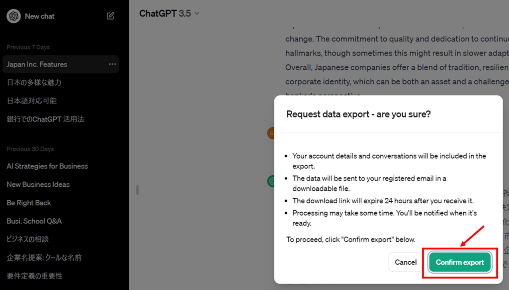Open the options dots for Japan Inc. Features
509x290 pixels.
pos(112,64)
